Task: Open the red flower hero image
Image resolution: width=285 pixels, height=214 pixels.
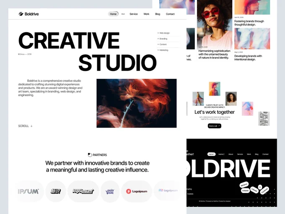Action: (137, 103)
